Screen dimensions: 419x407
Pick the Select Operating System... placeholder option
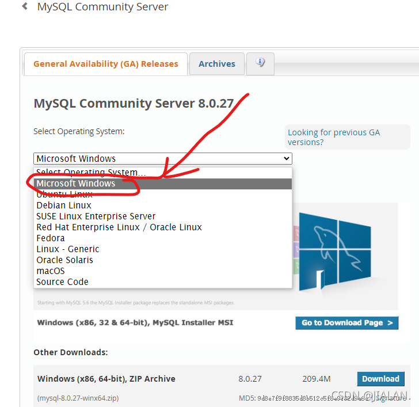point(163,172)
